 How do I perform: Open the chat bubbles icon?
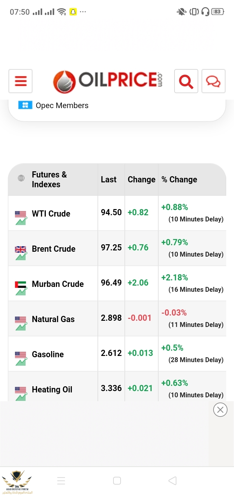coord(214,81)
